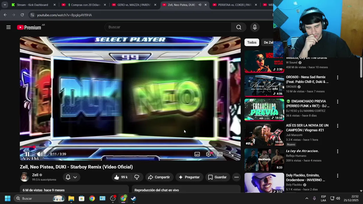Open ENGANCHADO PREVIA thumbnail
363x204 pixels.
point(264,110)
